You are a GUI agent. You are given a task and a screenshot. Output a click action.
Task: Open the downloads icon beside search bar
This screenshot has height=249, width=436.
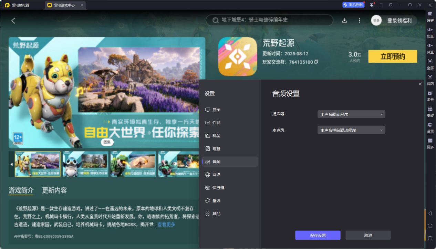(x=344, y=20)
